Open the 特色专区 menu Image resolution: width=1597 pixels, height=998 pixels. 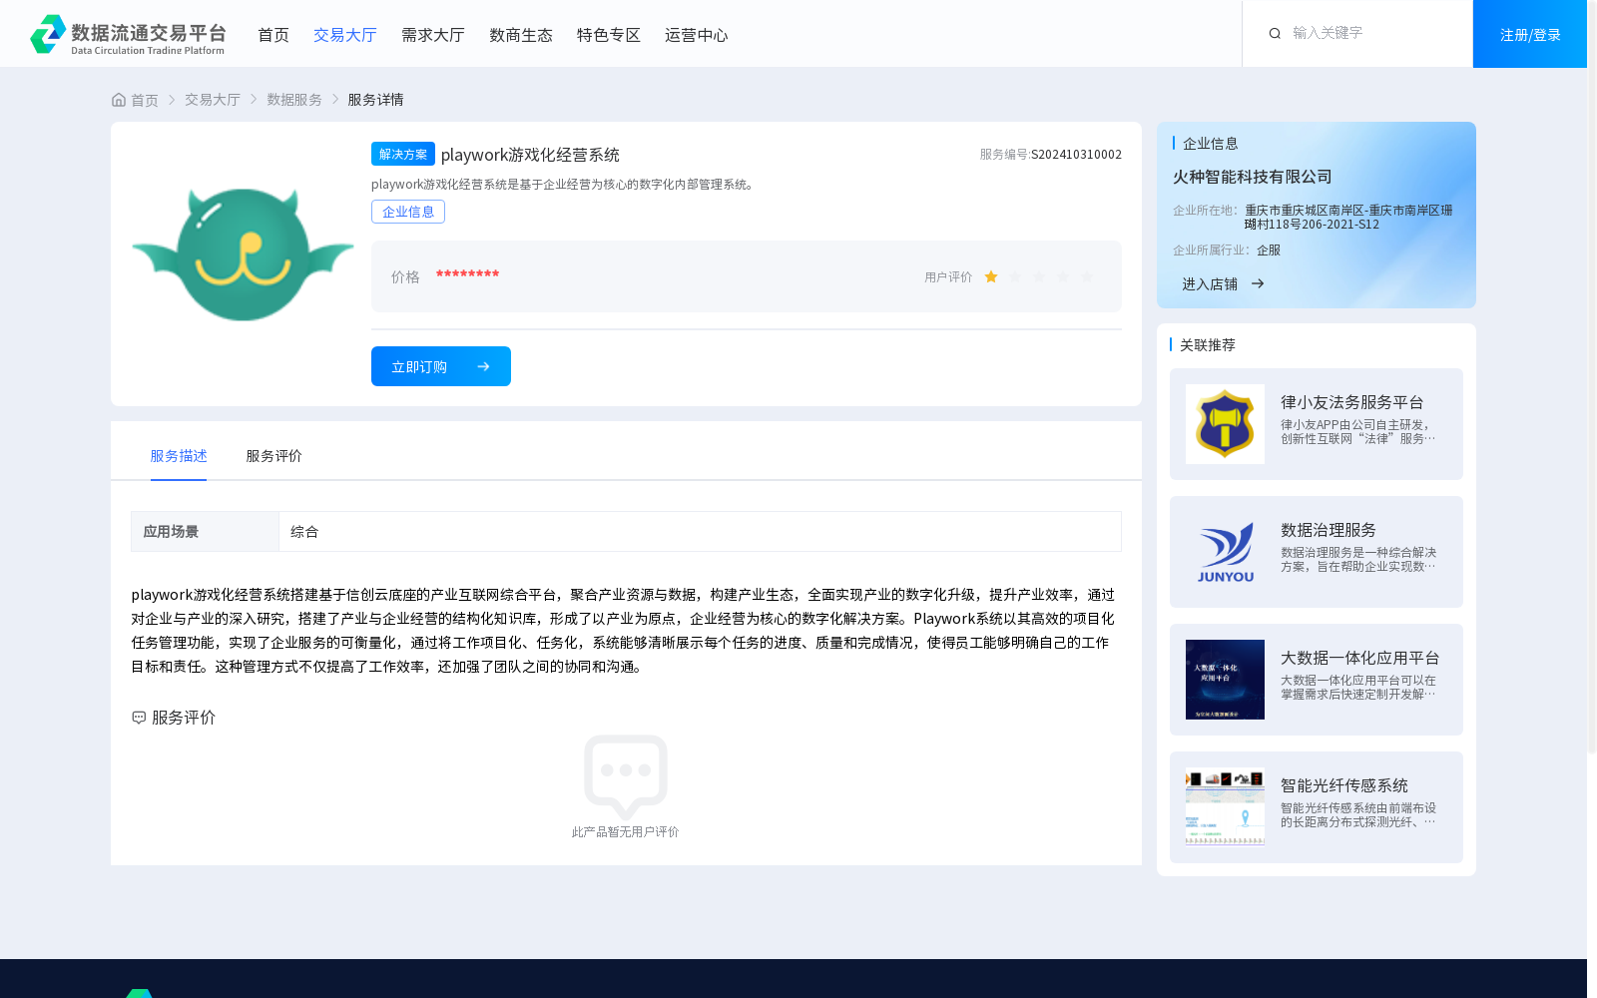pos(609,35)
